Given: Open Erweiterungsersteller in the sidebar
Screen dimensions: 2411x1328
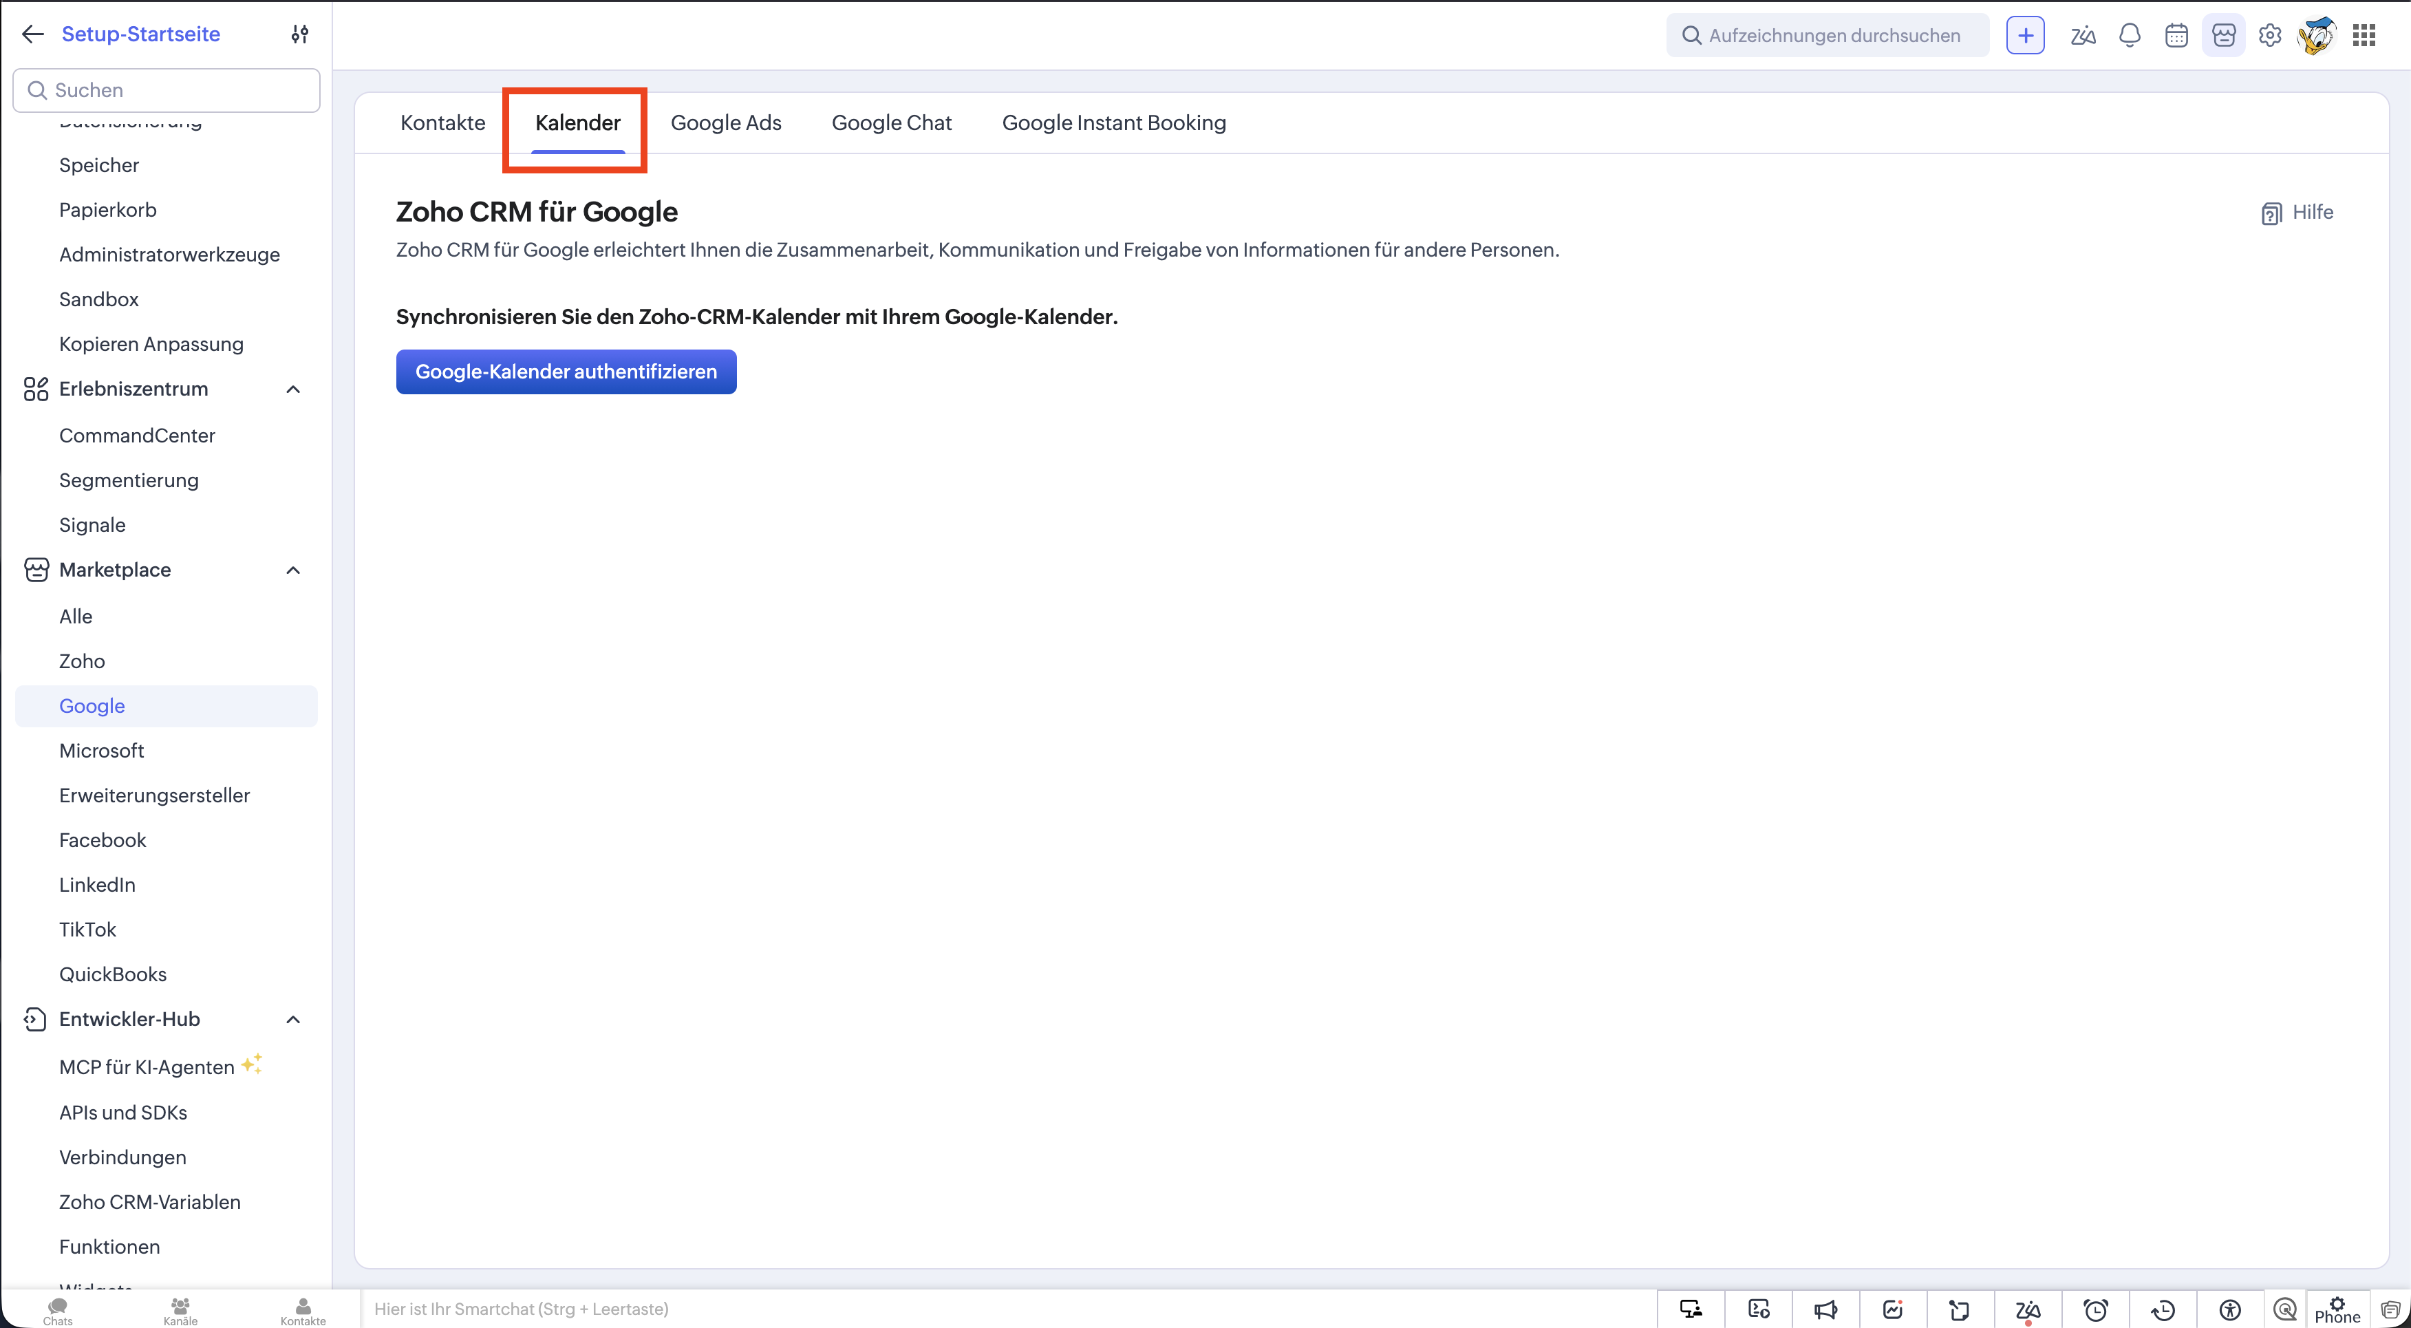Looking at the screenshot, I should pos(154,796).
